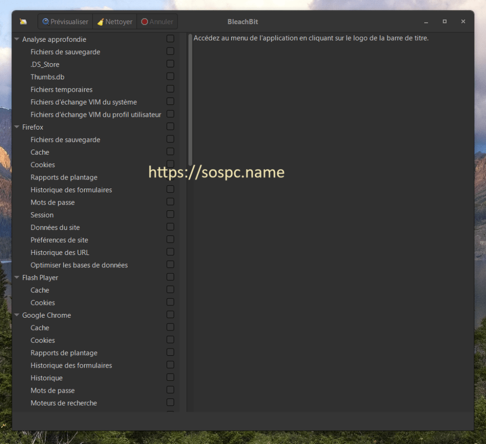
Task: Check the Thumbs.db checkbox
Action: pos(170,76)
